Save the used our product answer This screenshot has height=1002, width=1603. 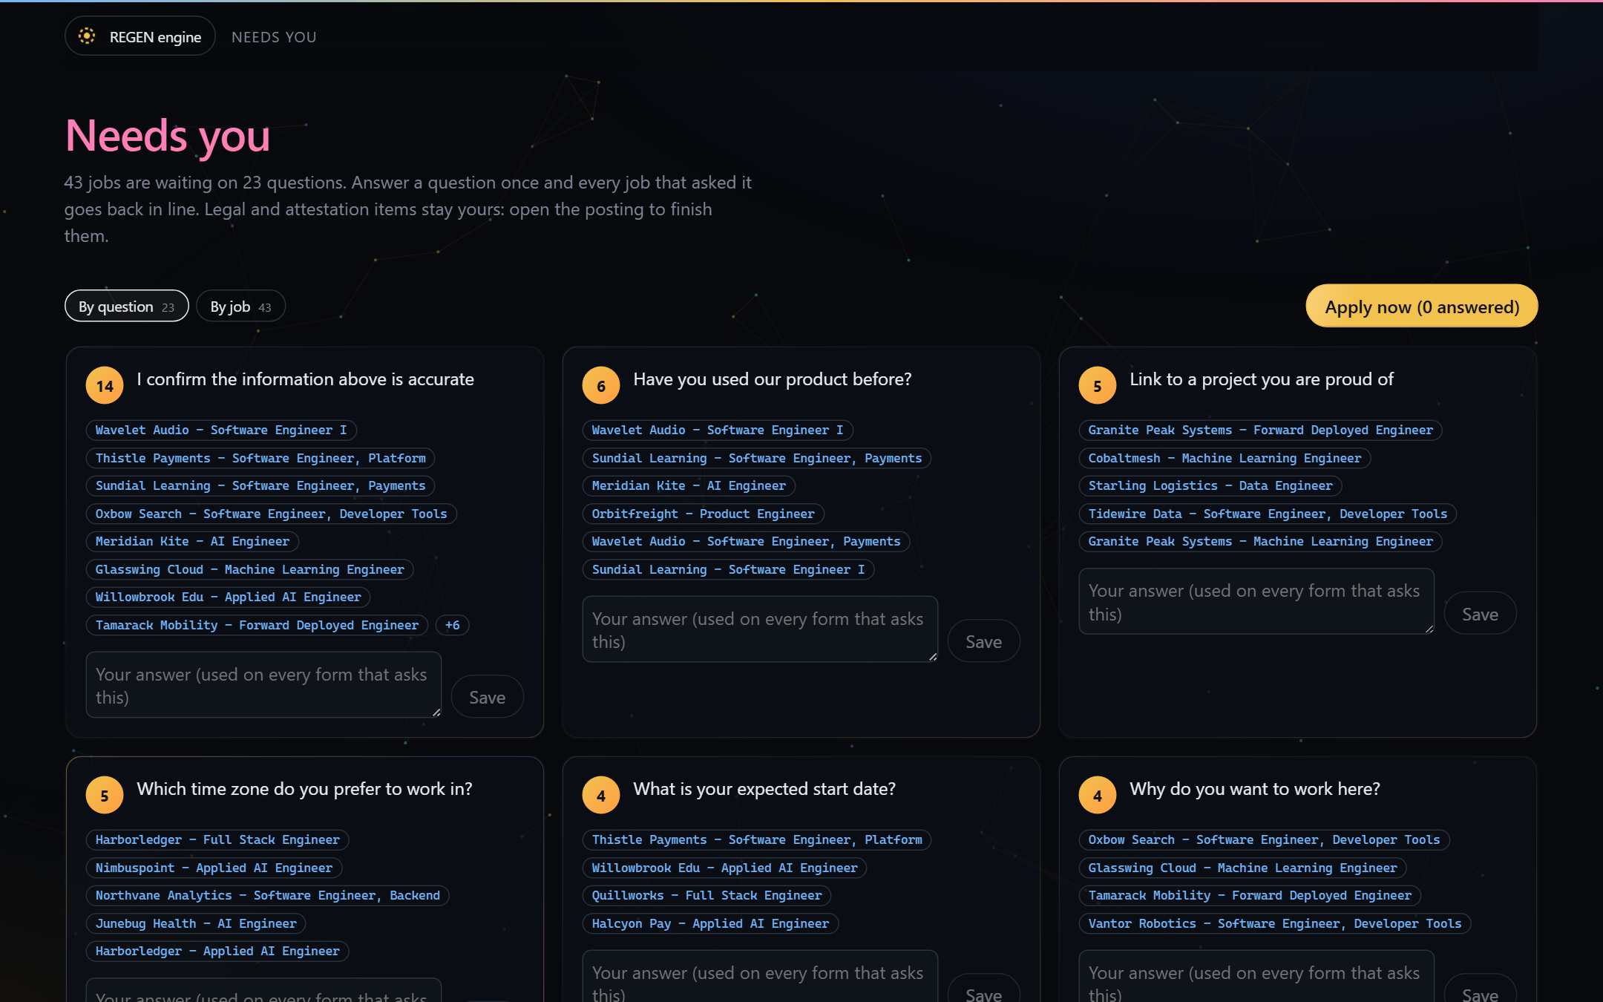click(x=984, y=641)
